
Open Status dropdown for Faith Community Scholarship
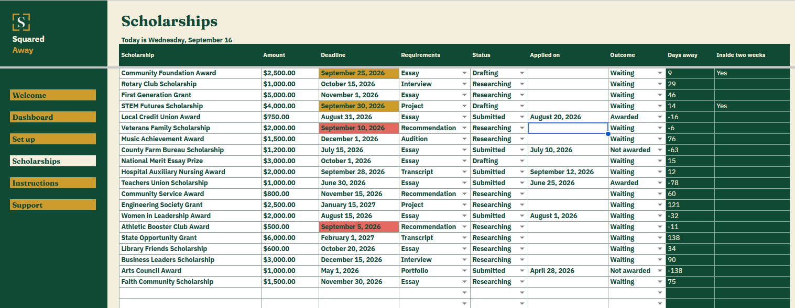click(522, 282)
